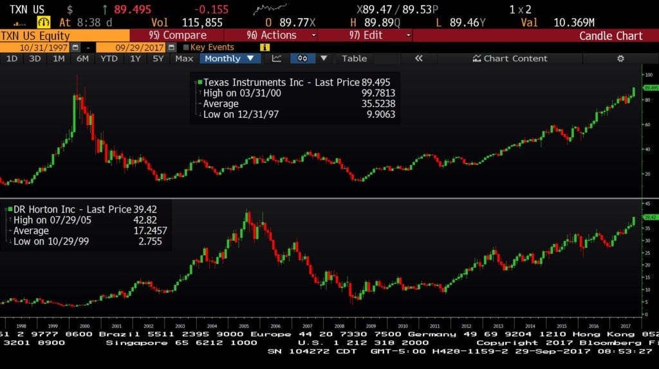
Task: Click green 39.42 price axis tag
Action: (x=651, y=217)
